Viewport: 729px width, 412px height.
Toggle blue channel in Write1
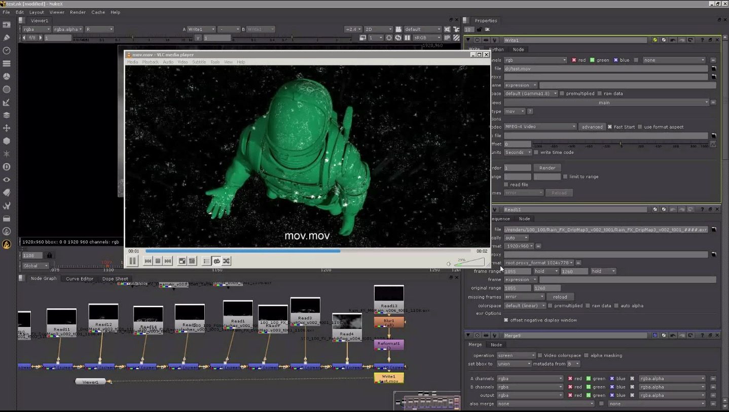click(616, 60)
